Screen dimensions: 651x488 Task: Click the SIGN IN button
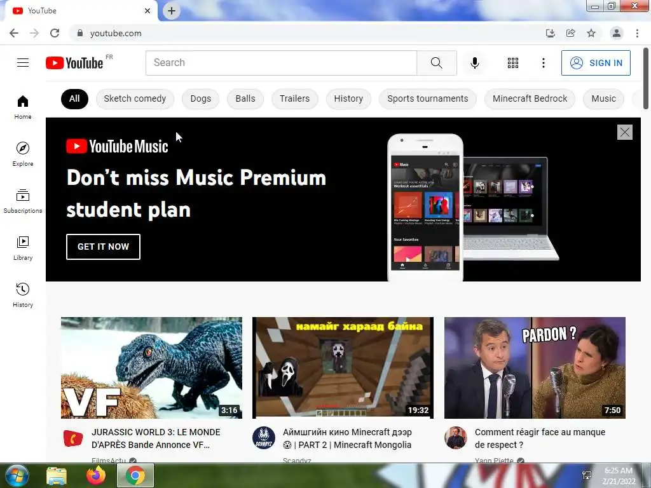[x=596, y=63]
